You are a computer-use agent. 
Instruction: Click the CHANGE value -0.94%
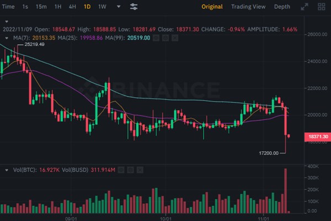(x=236, y=29)
